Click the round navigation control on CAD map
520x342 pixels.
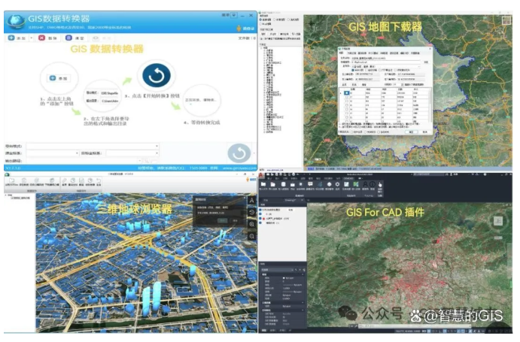tap(497, 222)
